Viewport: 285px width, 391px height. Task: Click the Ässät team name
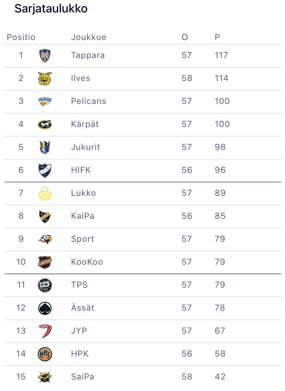coord(83,308)
